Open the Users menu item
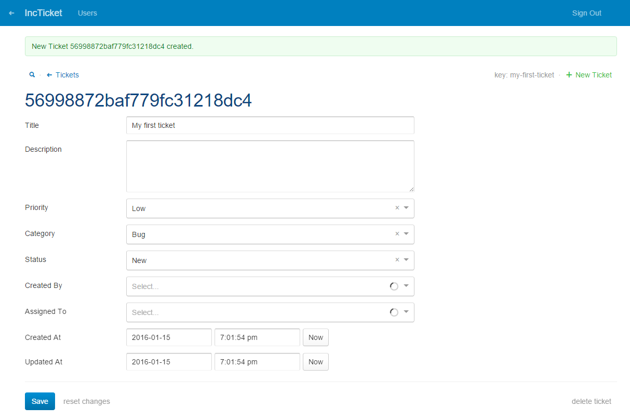Viewport: 630px width, 420px height. pos(87,13)
